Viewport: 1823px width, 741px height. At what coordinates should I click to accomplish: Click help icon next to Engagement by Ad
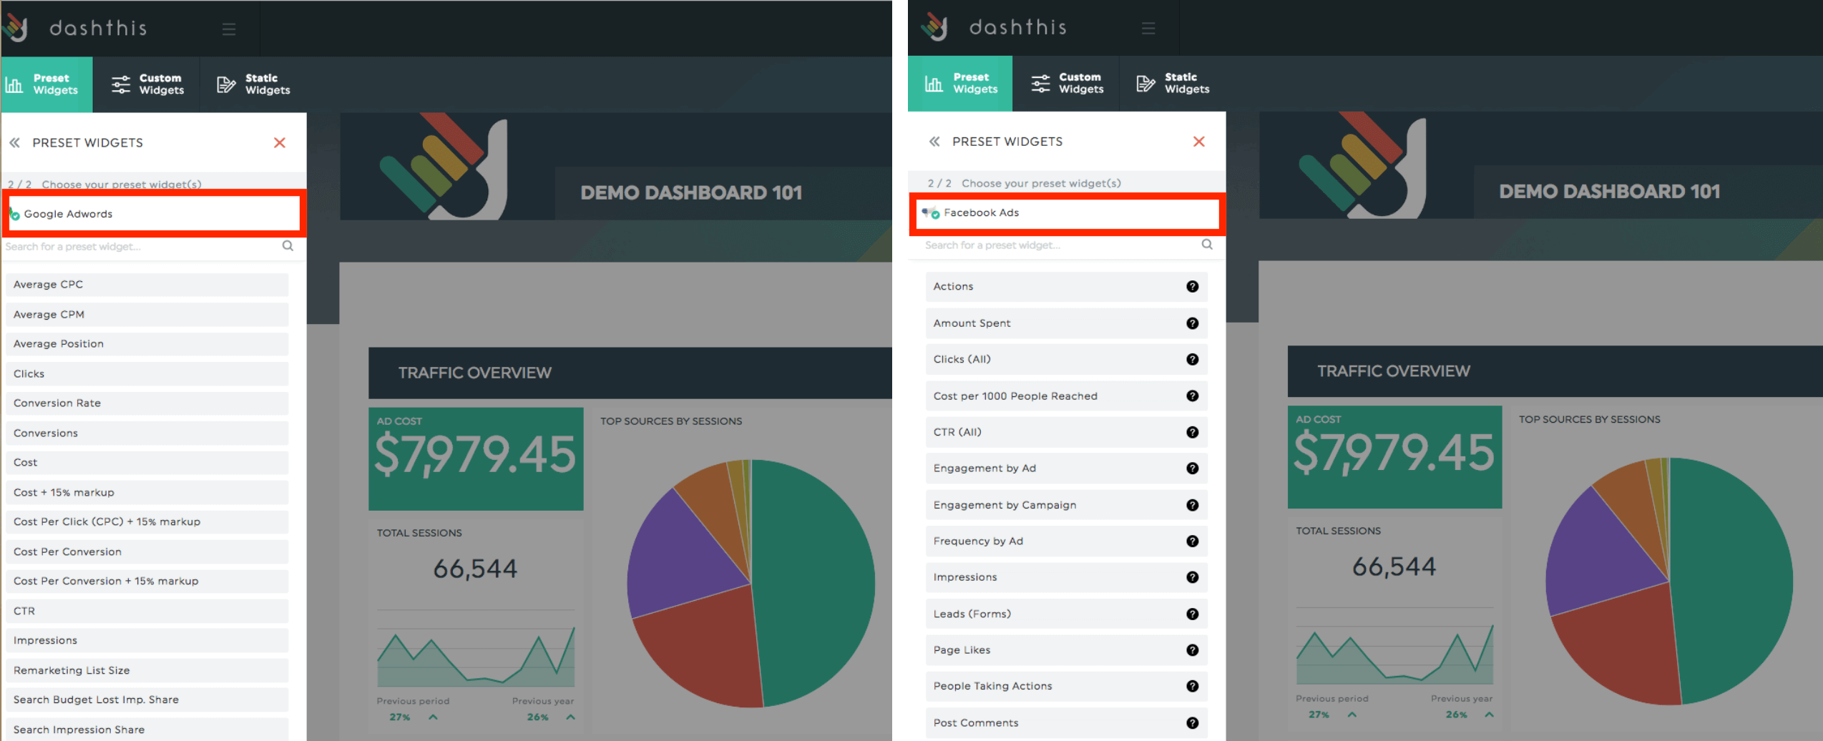tap(1192, 468)
